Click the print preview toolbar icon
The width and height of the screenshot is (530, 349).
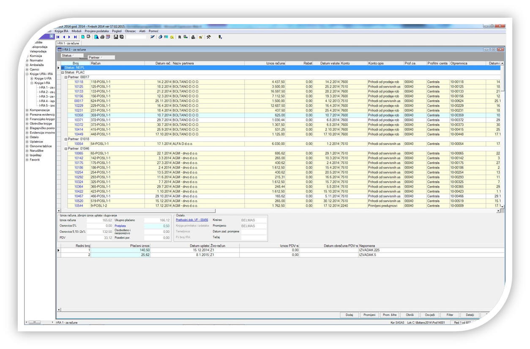click(96, 37)
